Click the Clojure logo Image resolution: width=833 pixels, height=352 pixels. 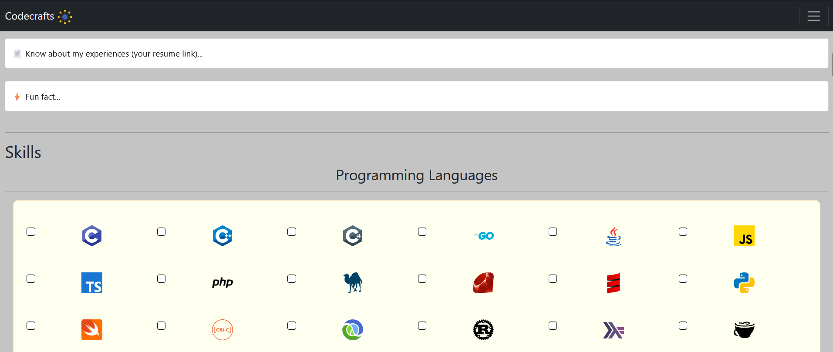pyautogui.click(x=353, y=330)
